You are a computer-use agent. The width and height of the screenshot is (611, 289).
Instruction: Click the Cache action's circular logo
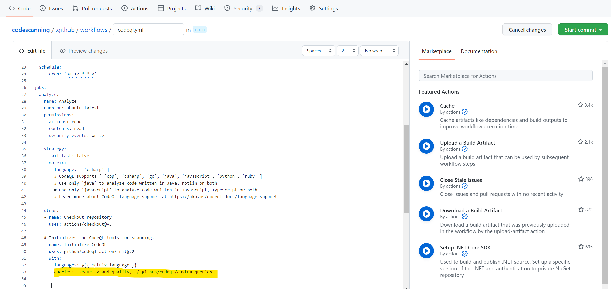coord(426,109)
